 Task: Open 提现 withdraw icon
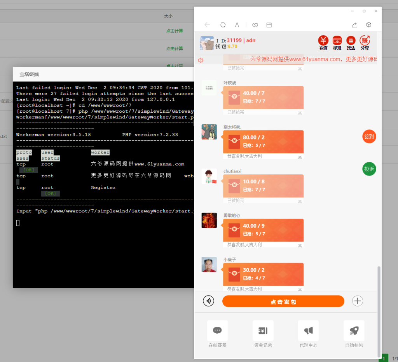coord(337,43)
